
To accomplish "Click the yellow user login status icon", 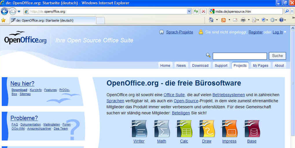I will tap(201, 32).
